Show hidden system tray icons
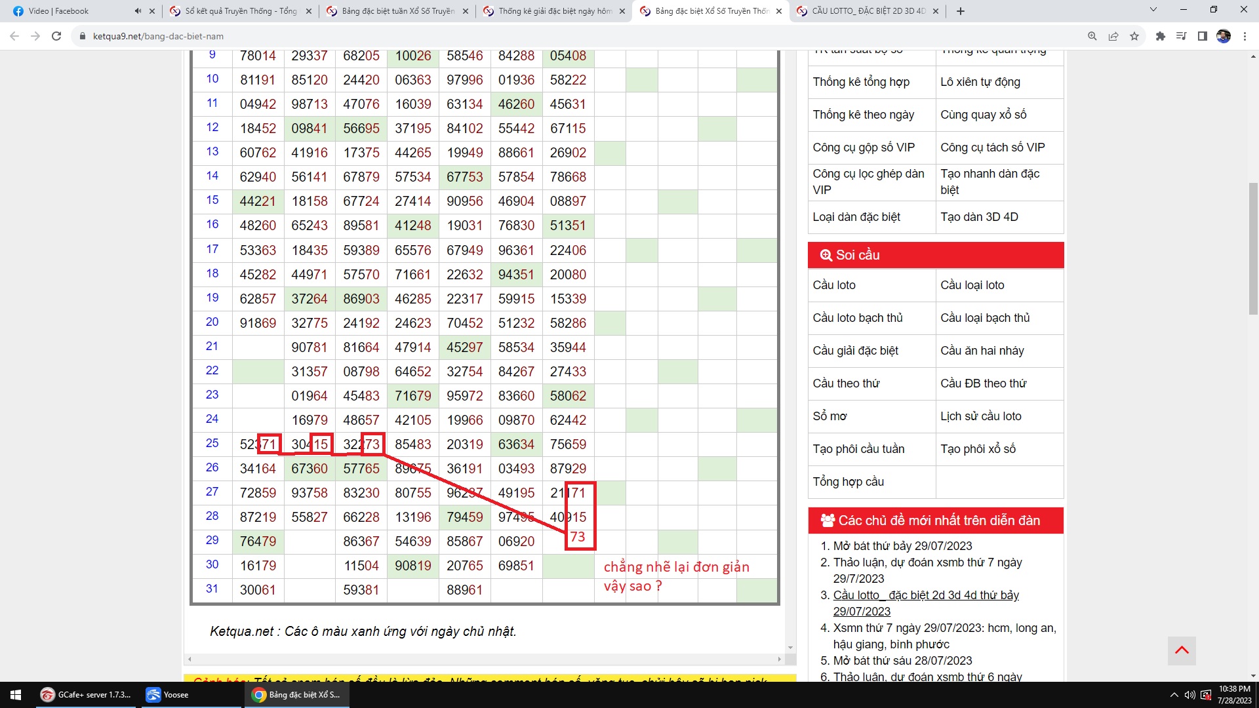Screen dimensions: 1259x708 coord(1174,695)
